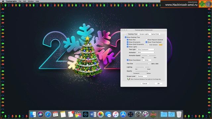Toggle Show Desktop Tree checkbox

tap(126, 37)
